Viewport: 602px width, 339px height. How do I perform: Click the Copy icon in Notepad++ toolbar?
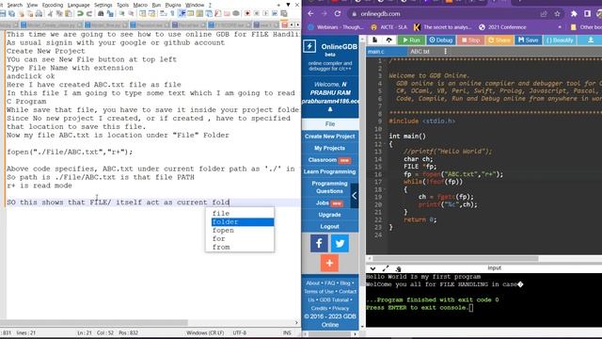(59, 13)
